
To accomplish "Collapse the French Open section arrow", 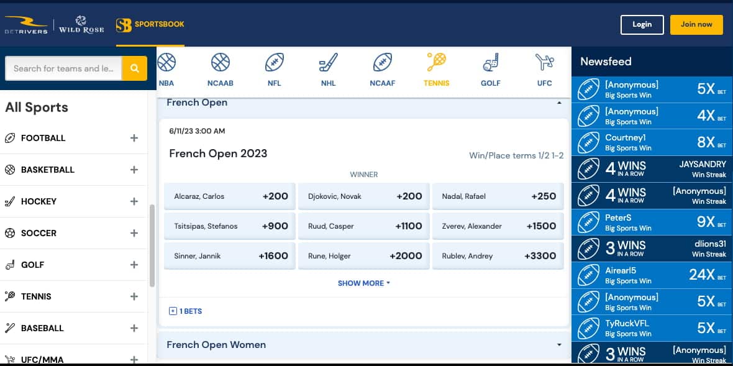I will point(559,103).
